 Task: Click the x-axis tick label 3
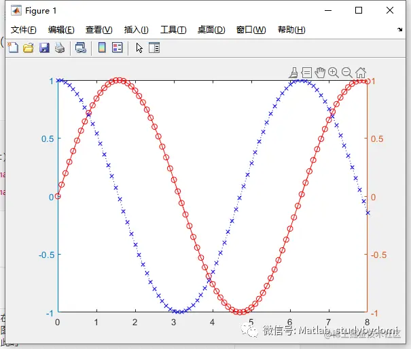click(x=173, y=323)
